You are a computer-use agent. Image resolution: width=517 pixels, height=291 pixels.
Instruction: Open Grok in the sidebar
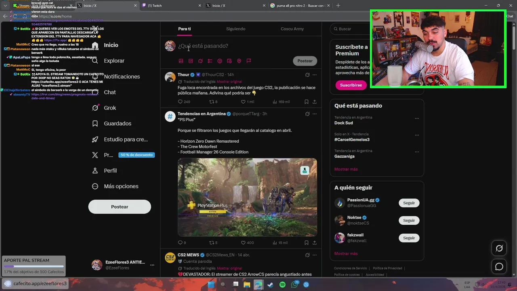104,108
